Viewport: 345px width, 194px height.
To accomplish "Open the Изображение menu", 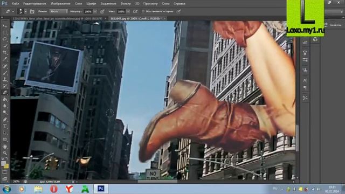I will coord(60,4).
